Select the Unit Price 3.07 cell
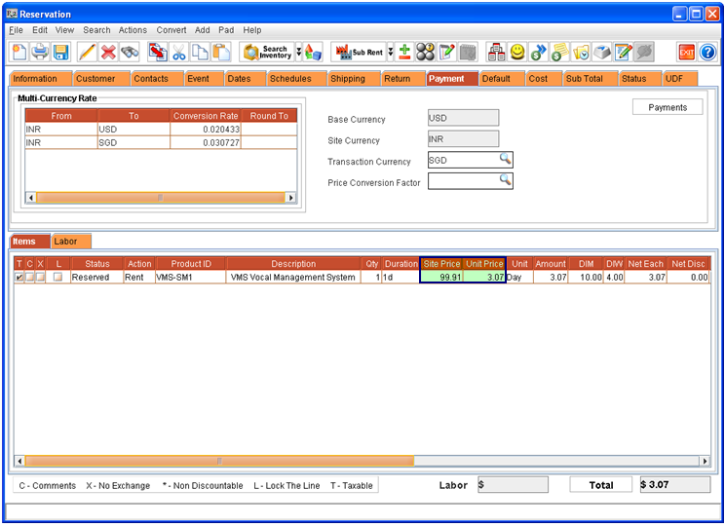 (x=484, y=277)
